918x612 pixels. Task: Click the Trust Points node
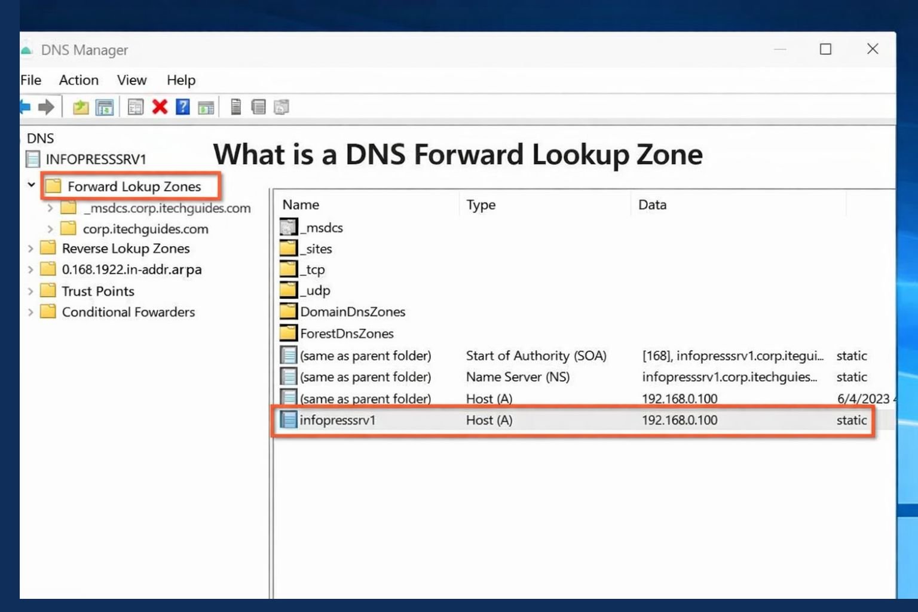(97, 291)
